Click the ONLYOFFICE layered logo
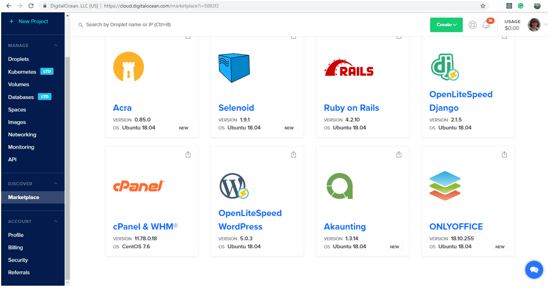Image resolution: width=550 pixels, height=288 pixels. pos(445,186)
